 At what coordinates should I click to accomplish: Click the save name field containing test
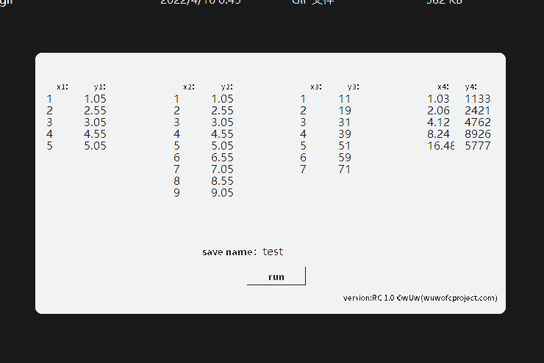click(273, 252)
